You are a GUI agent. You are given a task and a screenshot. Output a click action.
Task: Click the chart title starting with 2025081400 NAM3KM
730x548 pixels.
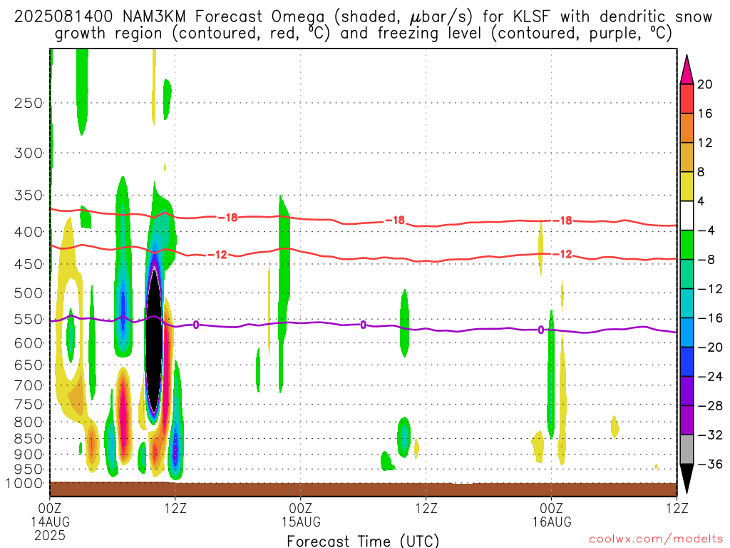(x=363, y=25)
